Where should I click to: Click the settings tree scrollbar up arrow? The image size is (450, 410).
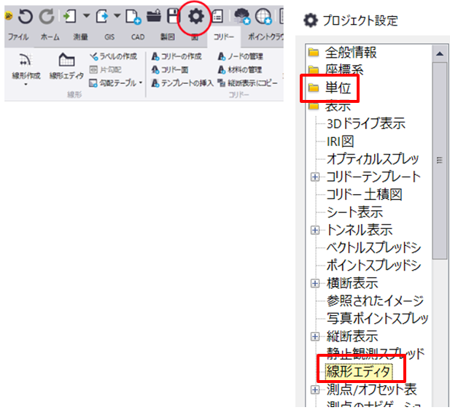click(x=439, y=53)
